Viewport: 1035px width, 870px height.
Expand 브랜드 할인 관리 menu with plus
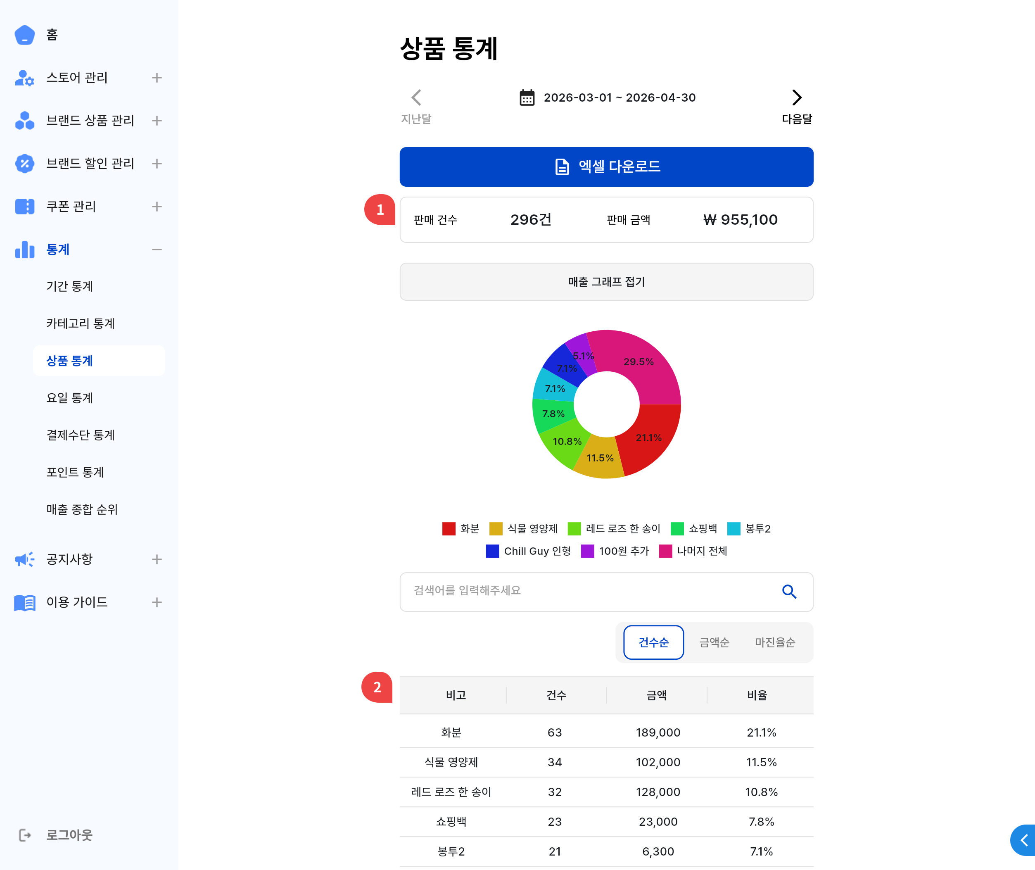[157, 164]
